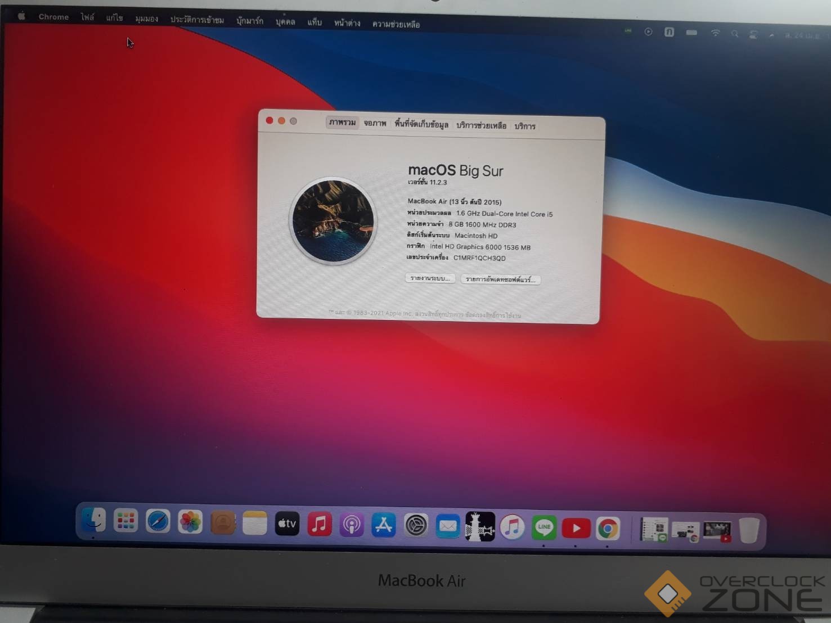Switch to the พื้นที่จัดเก็บข้อมูล tab
Viewport: 831px width, 623px height.
tap(421, 124)
